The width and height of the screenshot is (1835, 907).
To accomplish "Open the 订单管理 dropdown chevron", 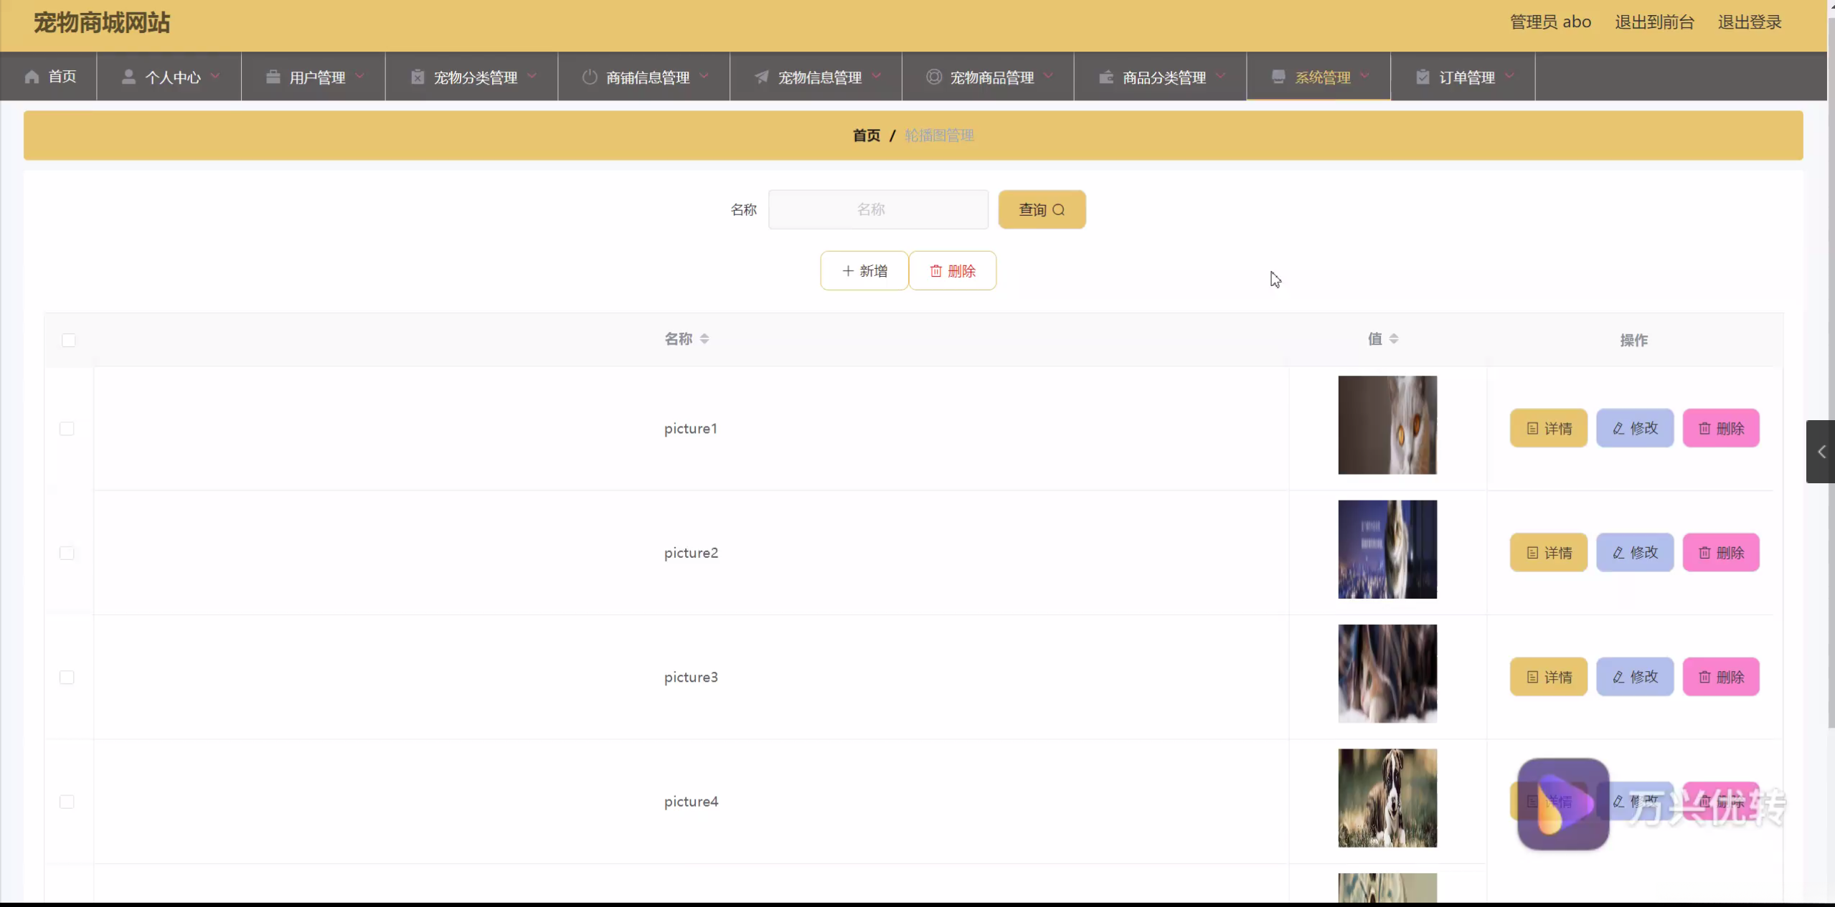I will [x=1509, y=76].
